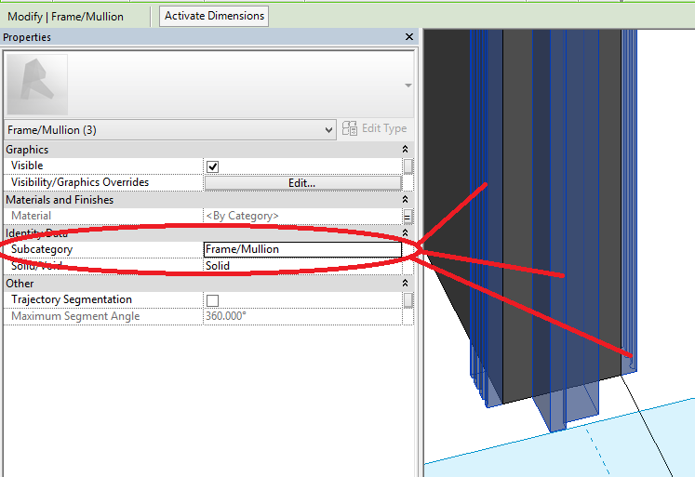Collapse Materials and Finishes section
Image resolution: width=695 pixels, height=477 pixels.
[x=405, y=199]
